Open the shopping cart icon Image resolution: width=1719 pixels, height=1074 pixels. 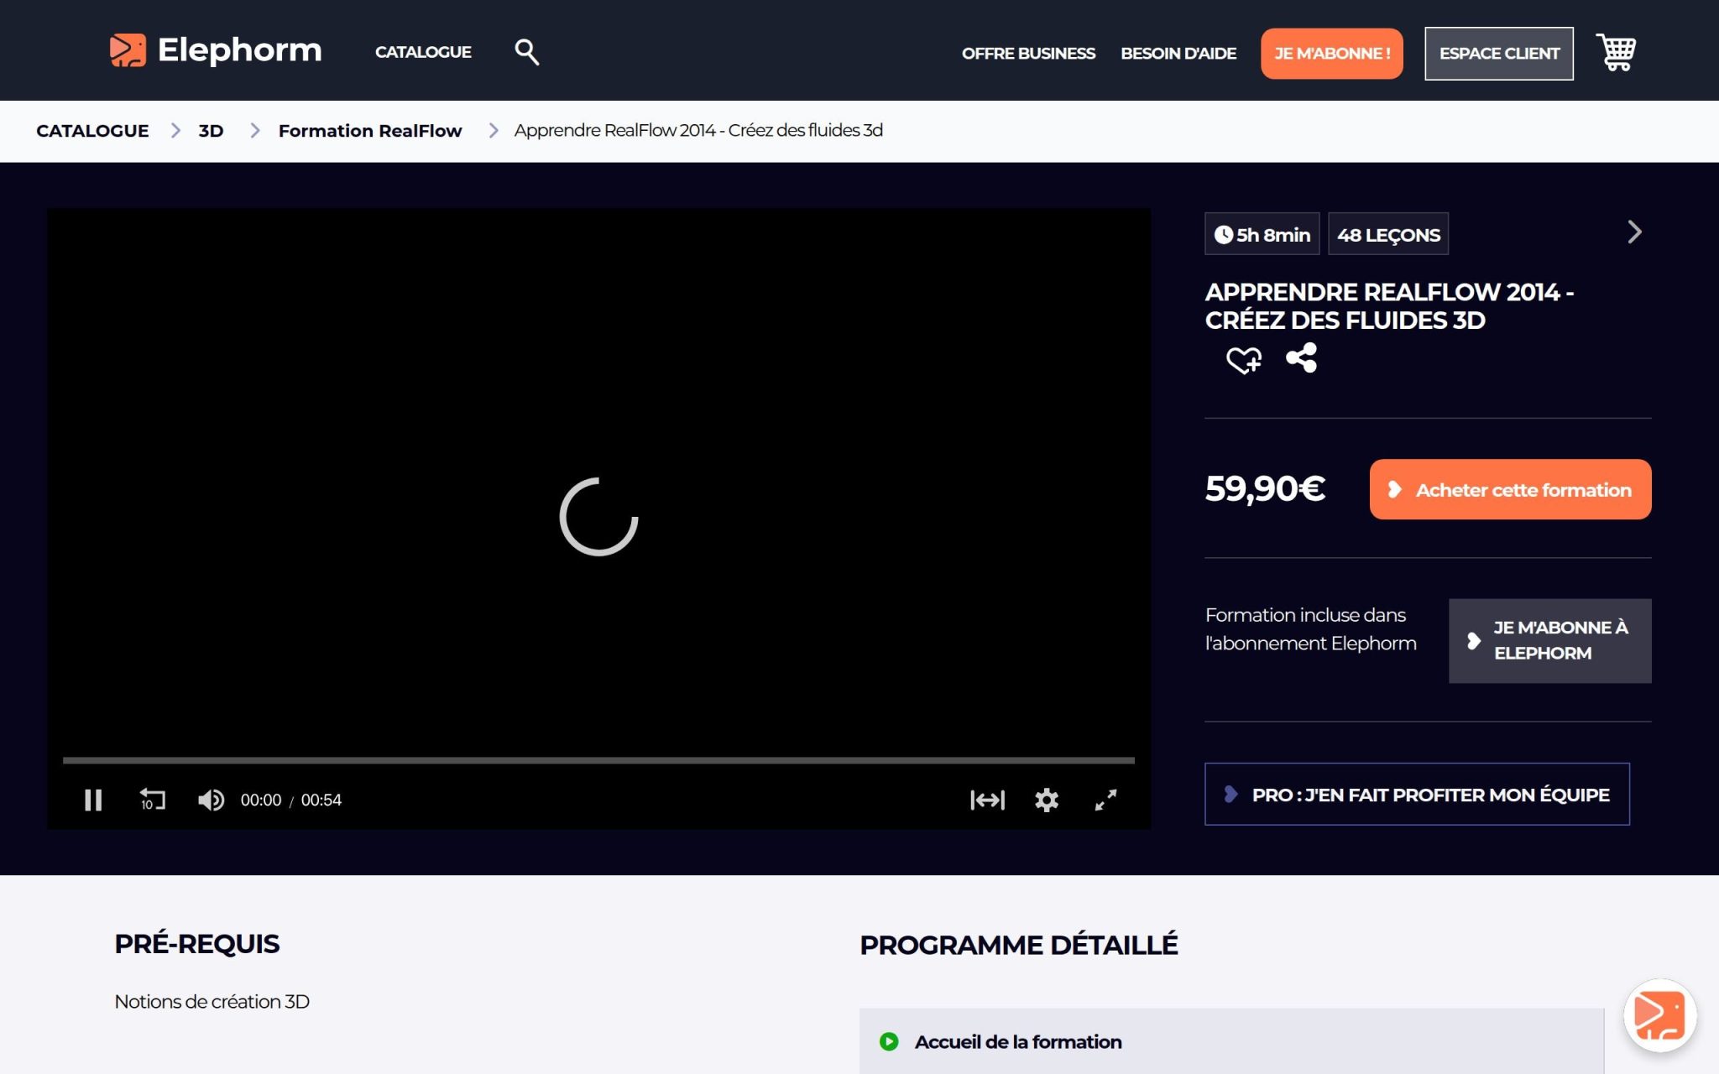point(1616,53)
